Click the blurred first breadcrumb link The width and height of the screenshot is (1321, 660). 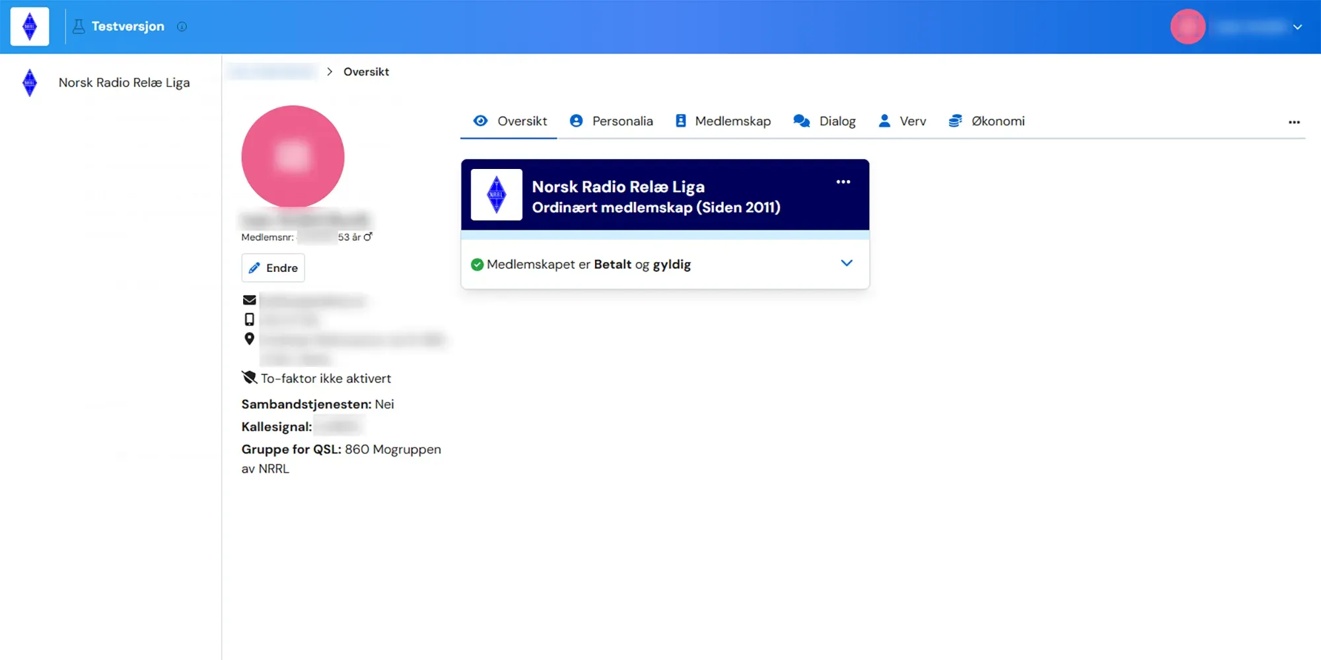(x=273, y=71)
